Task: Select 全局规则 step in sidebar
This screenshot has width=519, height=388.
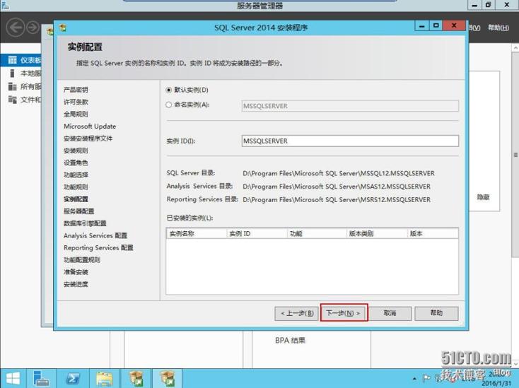Action: tap(76, 114)
